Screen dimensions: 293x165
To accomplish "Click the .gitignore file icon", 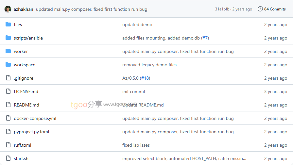I will point(8,78).
